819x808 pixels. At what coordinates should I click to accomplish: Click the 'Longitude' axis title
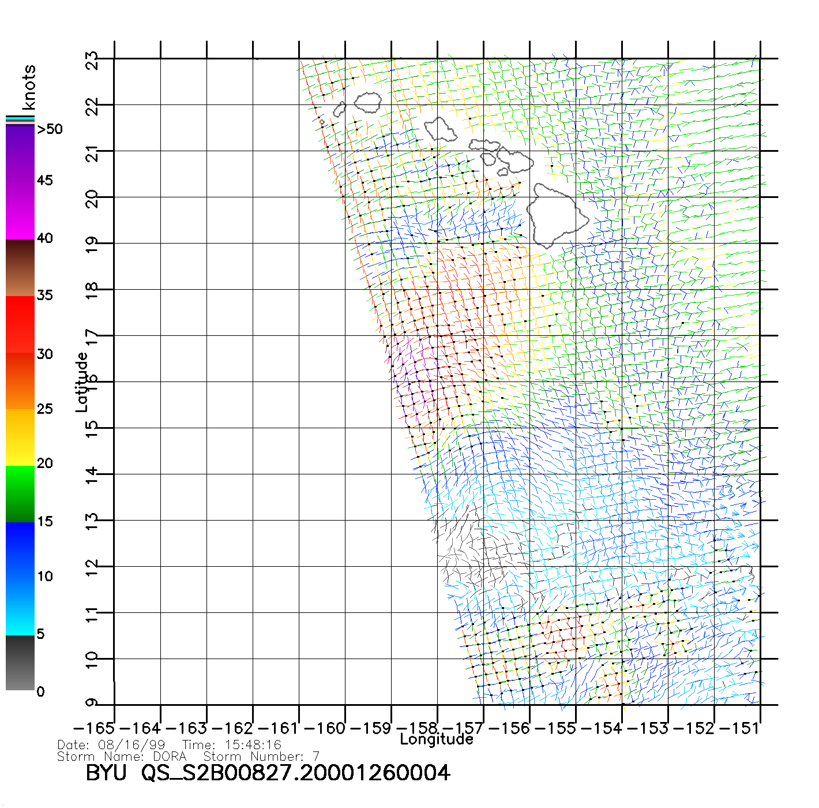pos(437,739)
